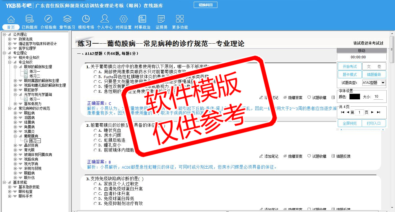The width and height of the screenshot is (395, 212).
Task: Select option A 家族及个人过敏史 in question 3
Action: 95,184
